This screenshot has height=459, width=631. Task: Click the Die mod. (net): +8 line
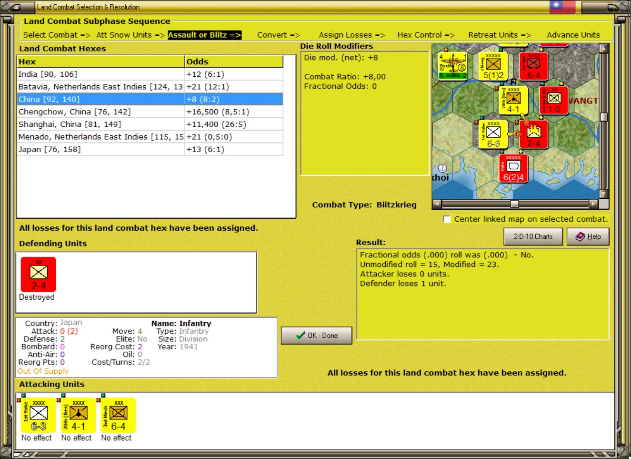click(341, 58)
